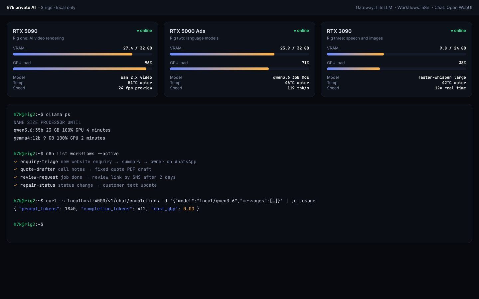Screen dimensions: 479x299
Task: Click the '9.8 / 24 GB' VRAM value
Action: point(453,48)
